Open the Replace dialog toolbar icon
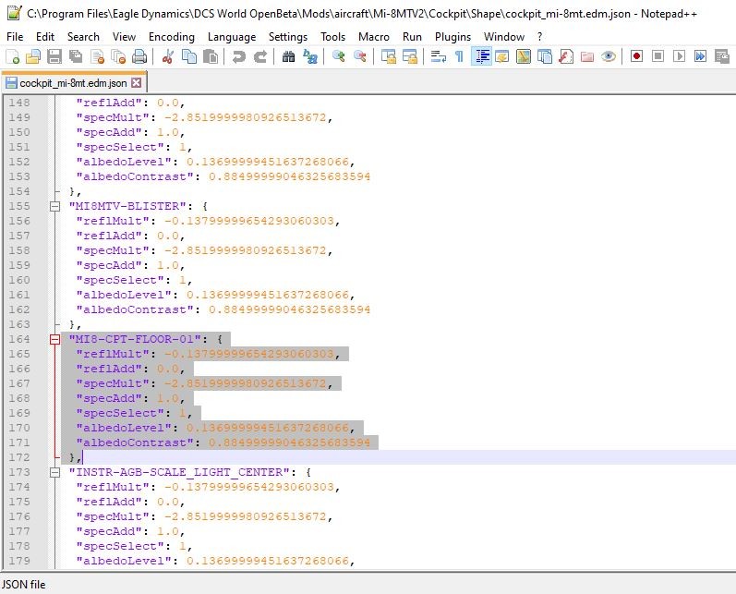Viewport: 736px width, 594px height. pyautogui.click(x=309, y=57)
